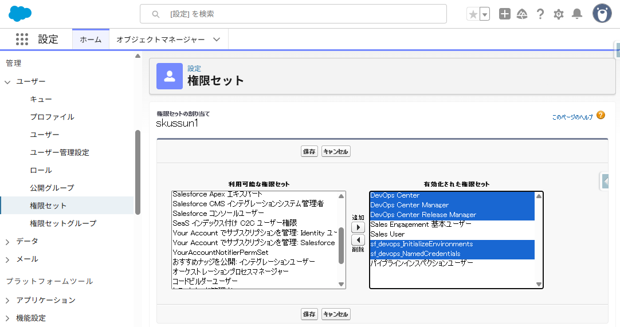Click the global actions plus icon
The width and height of the screenshot is (620, 327).
505,14
